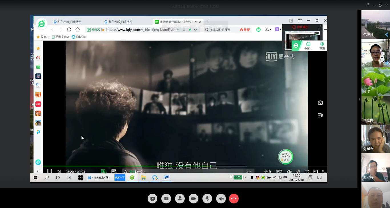
Task: Select participant 张虎 thumbnail
Action: click(376, 82)
